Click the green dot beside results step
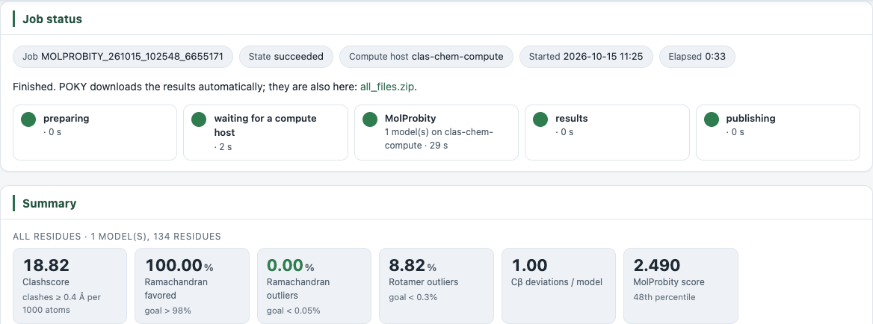The width and height of the screenshot is (873, 324). click(540, 119)
